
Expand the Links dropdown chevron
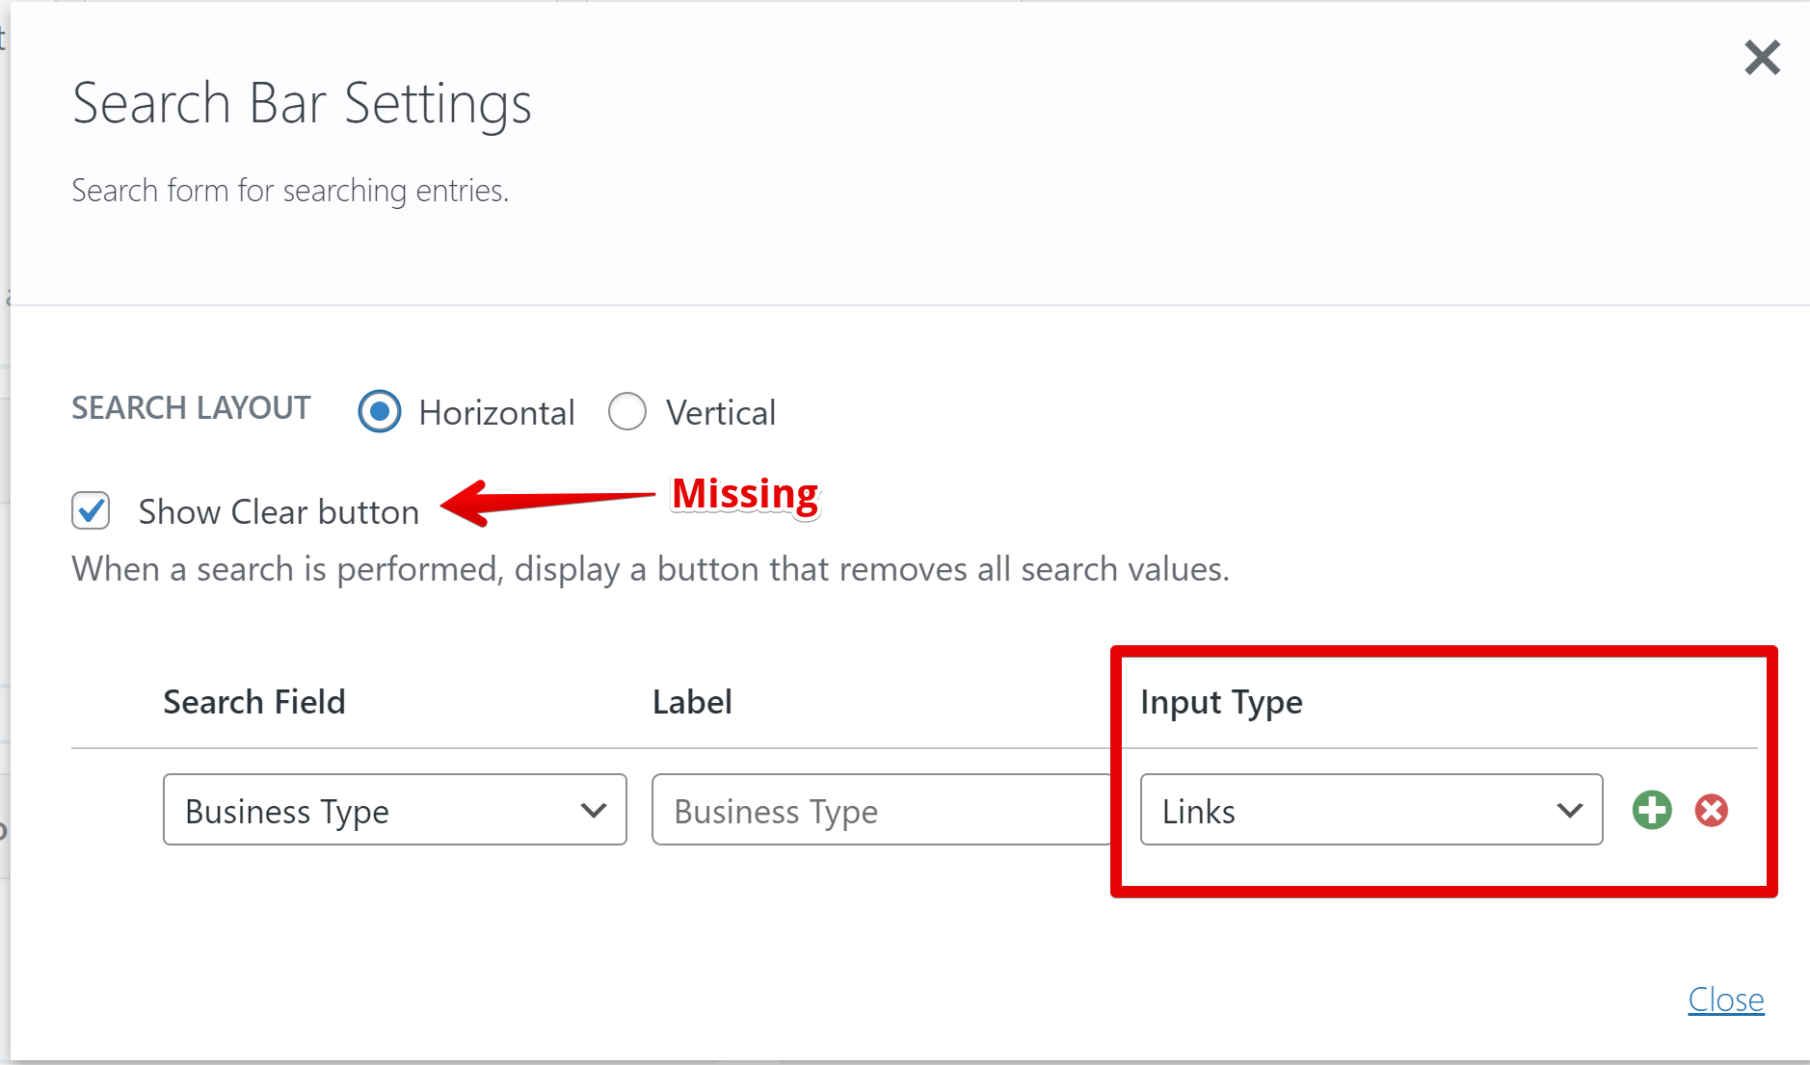point(1569,810)
